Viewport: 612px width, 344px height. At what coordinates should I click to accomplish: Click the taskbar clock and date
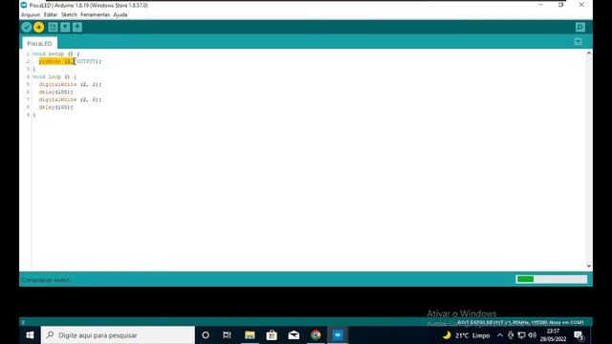point(553,335)
